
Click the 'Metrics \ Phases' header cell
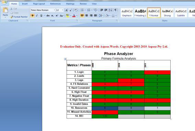(x=79, y=65)
